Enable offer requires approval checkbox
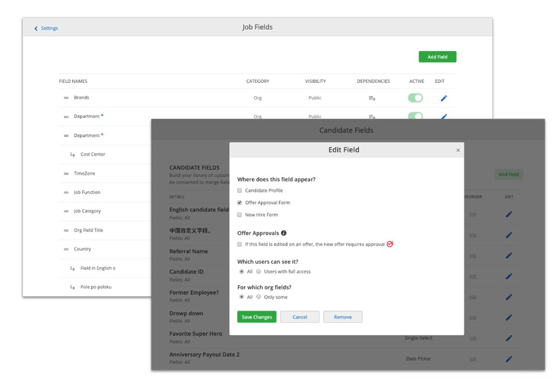Image resolution: width=553 pixels, height=378 pixels. pyautogui.click(x=240, y=244)
